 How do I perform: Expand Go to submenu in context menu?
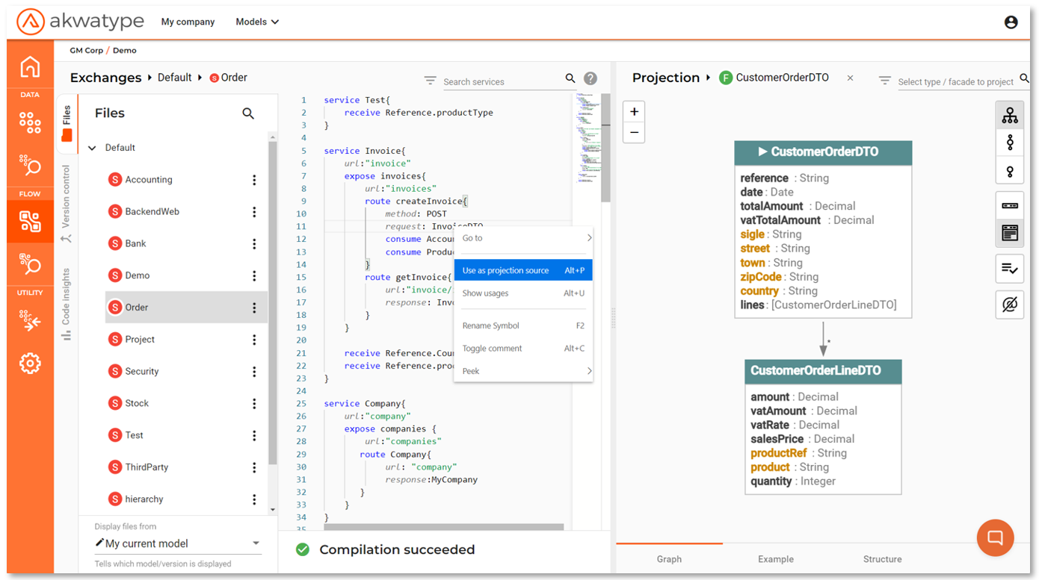point(523,238)
